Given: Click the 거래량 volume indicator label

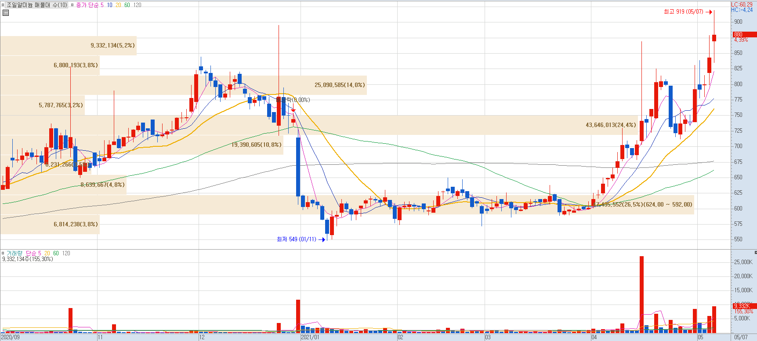Looking at the screenshot, I should click(14, 253).
